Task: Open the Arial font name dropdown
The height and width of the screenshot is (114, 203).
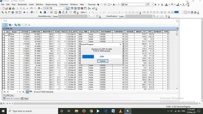Action: (x=145, y=4)
